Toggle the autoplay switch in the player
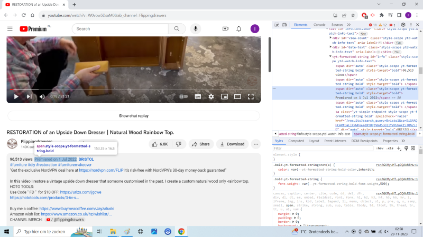Viewport: 423px width, 237px height. (x=183, y=96)
